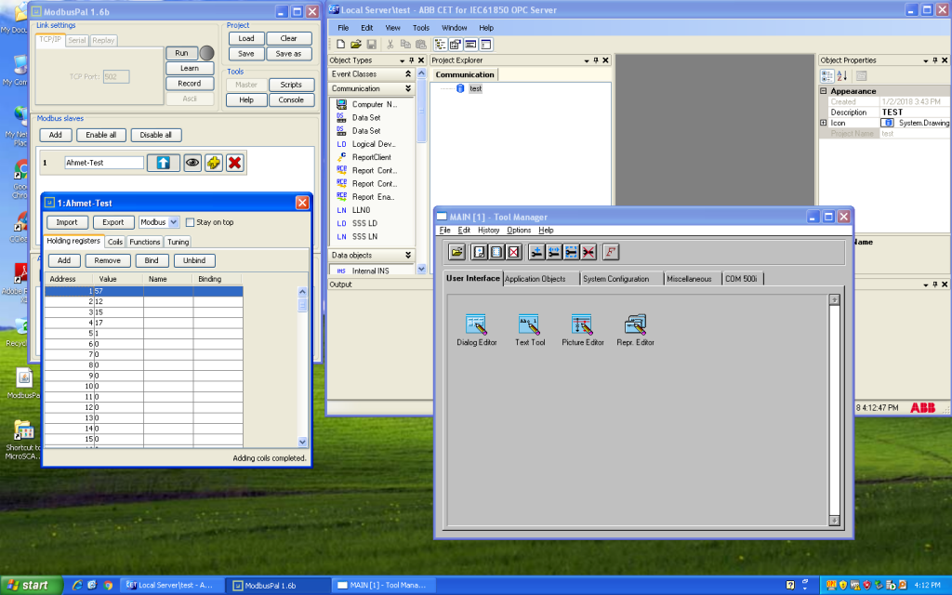Toggle the blue arrow enable button for slave
The width and height of the screenshot is (952, 595).
(164, 163)
